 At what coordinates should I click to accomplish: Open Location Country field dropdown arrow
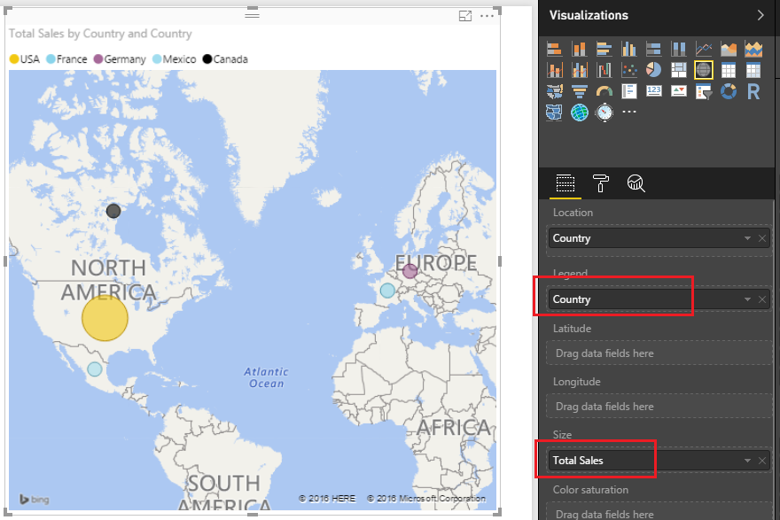click(747, 238)
